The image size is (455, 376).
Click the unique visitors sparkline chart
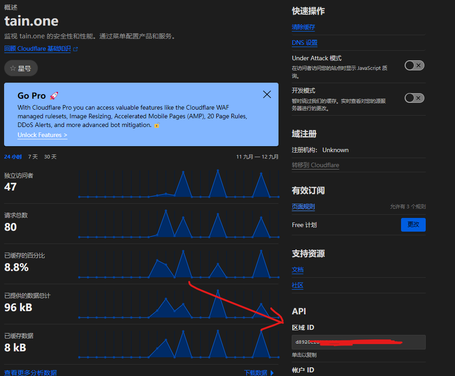pos(179,184)
